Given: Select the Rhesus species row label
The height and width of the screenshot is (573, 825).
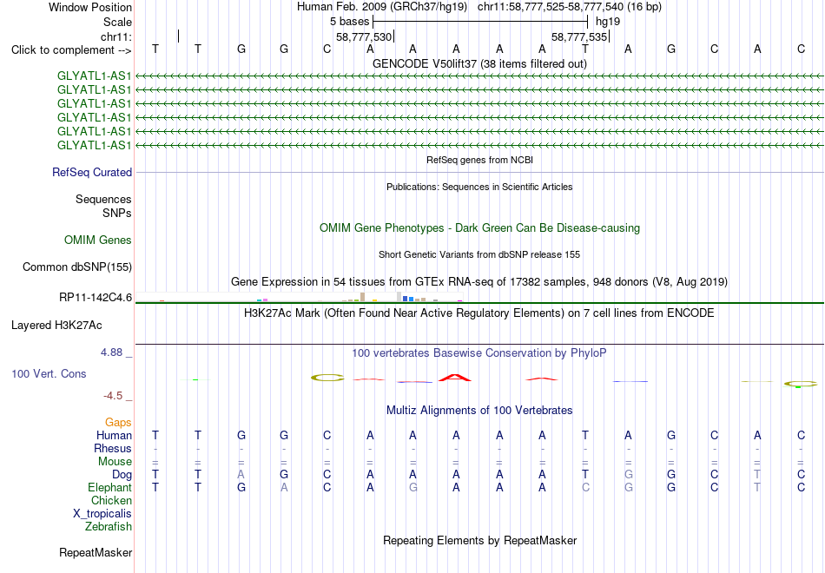Looking at the screenshot, I should [113, 448].
